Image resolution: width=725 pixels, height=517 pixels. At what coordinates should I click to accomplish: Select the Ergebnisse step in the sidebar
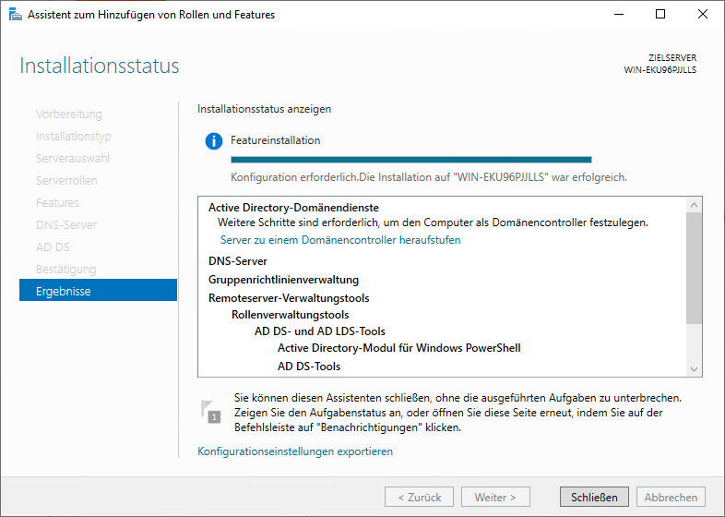pos(98,290)
